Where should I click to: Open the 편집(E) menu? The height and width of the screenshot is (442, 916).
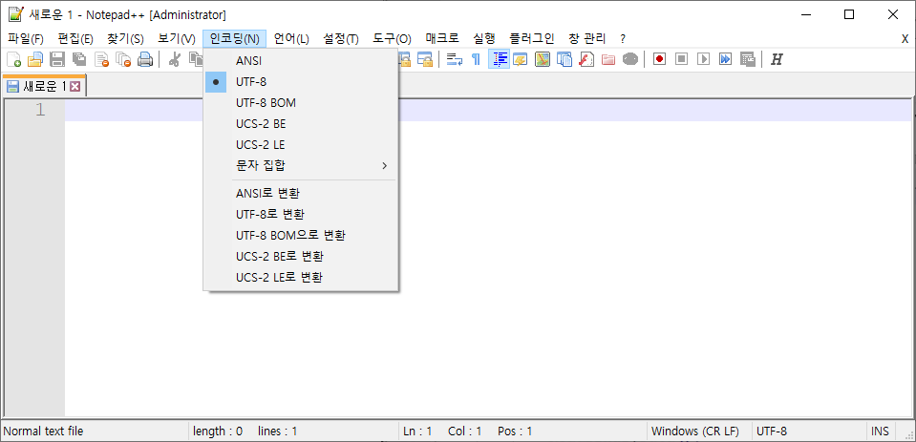tap(76, 39)
